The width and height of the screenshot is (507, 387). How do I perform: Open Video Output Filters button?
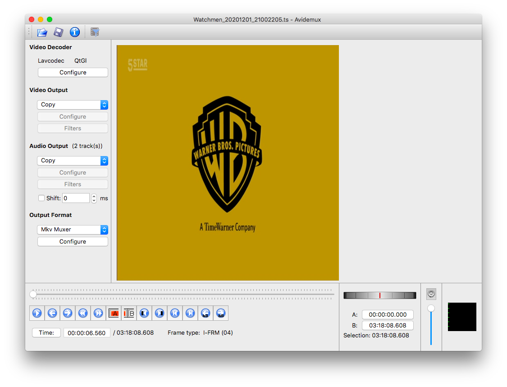(x=73, y=129)
